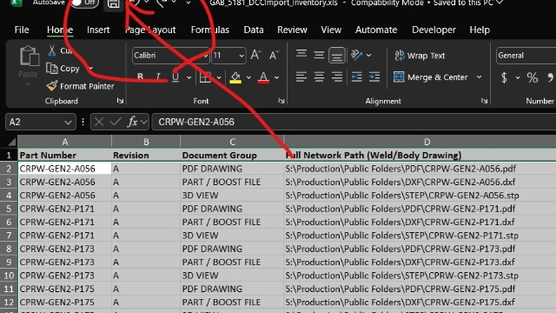Open the Help tab
The height and width of the screenshot is (313, 556).
pyautogui.click(x=480, y=30)
